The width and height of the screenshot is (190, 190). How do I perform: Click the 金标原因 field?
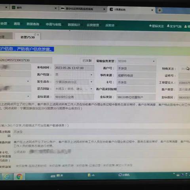[184, 97]
